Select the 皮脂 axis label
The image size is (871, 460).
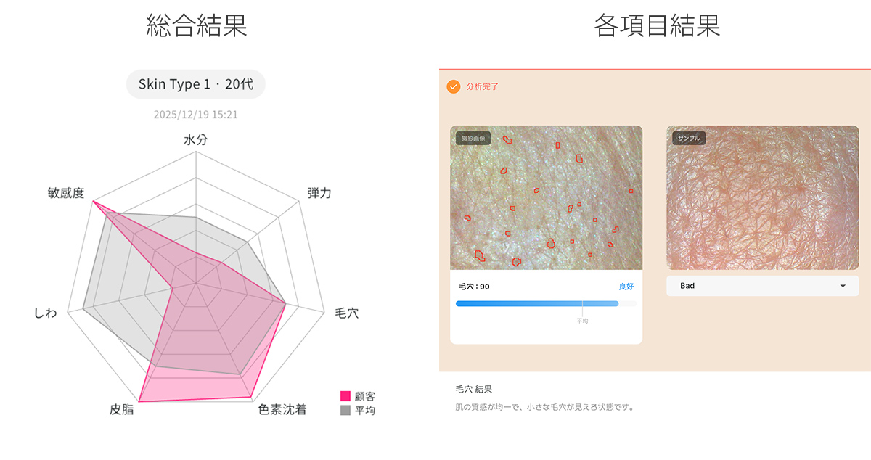[x=121, y=410]
